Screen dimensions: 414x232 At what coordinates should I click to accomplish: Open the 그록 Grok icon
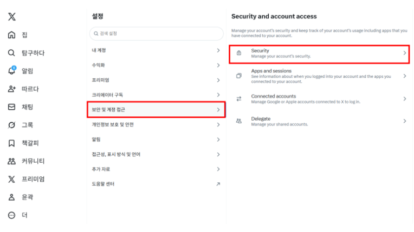pos(11,125)
